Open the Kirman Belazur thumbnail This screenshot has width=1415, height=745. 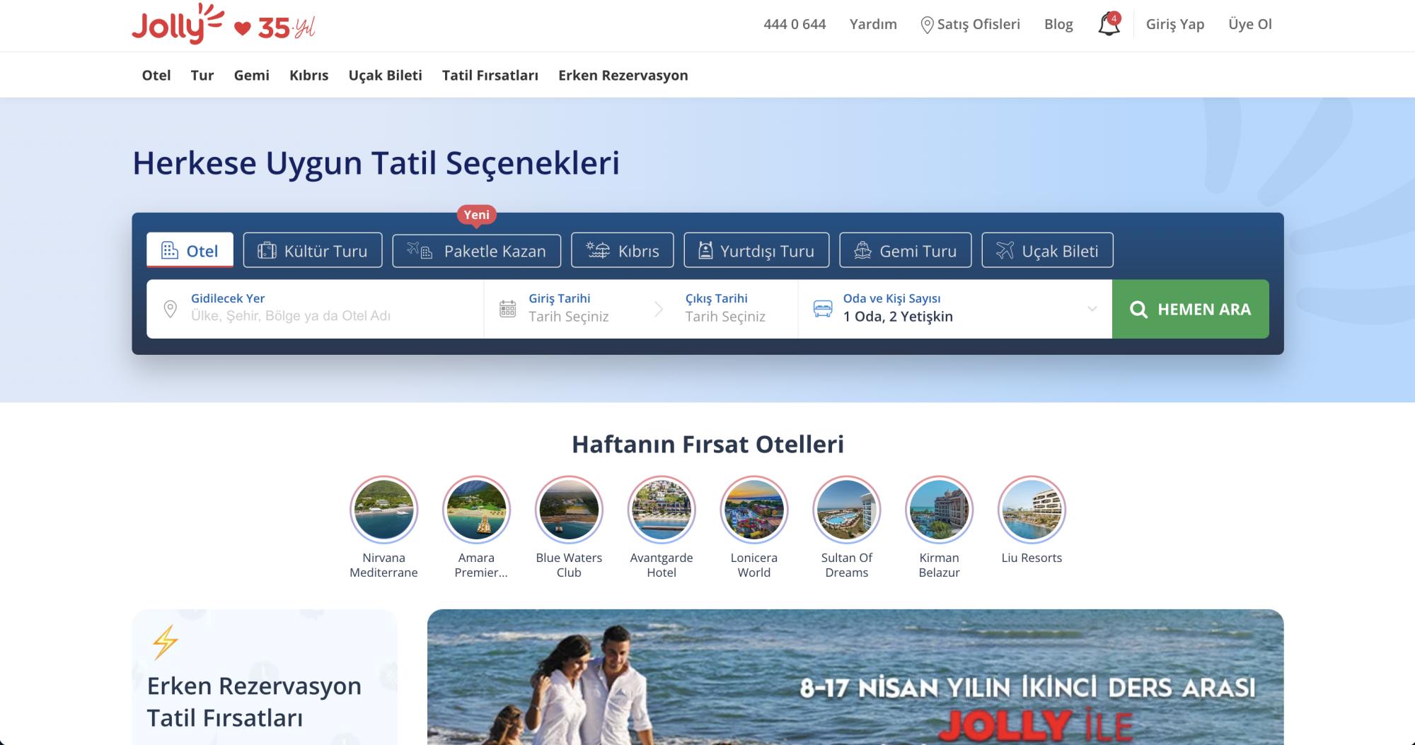(940, 509)
